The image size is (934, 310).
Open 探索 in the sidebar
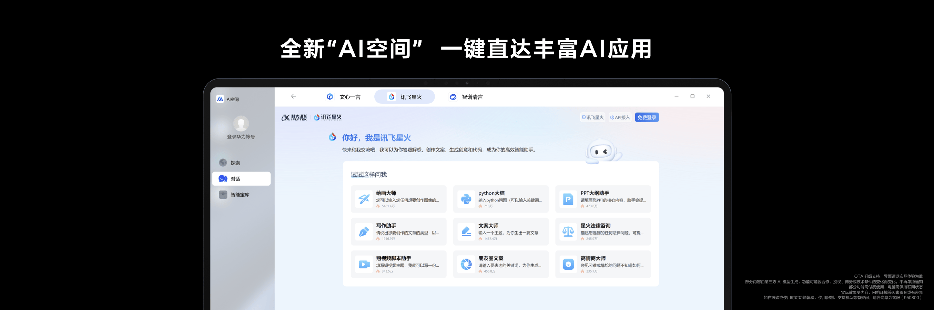pos(235,163)
